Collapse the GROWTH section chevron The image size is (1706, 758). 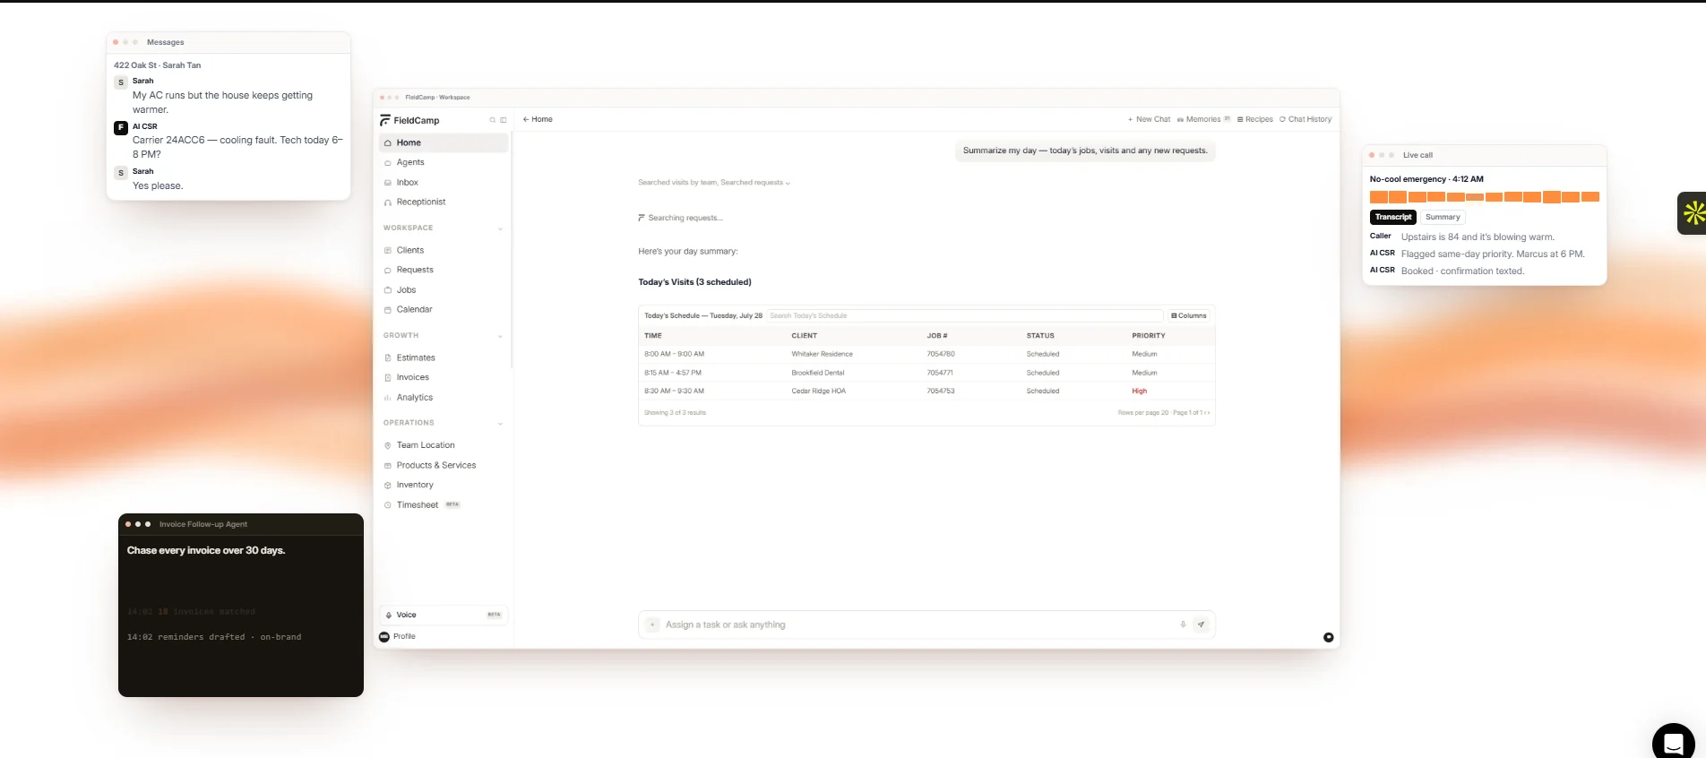(x=500, y=336)
